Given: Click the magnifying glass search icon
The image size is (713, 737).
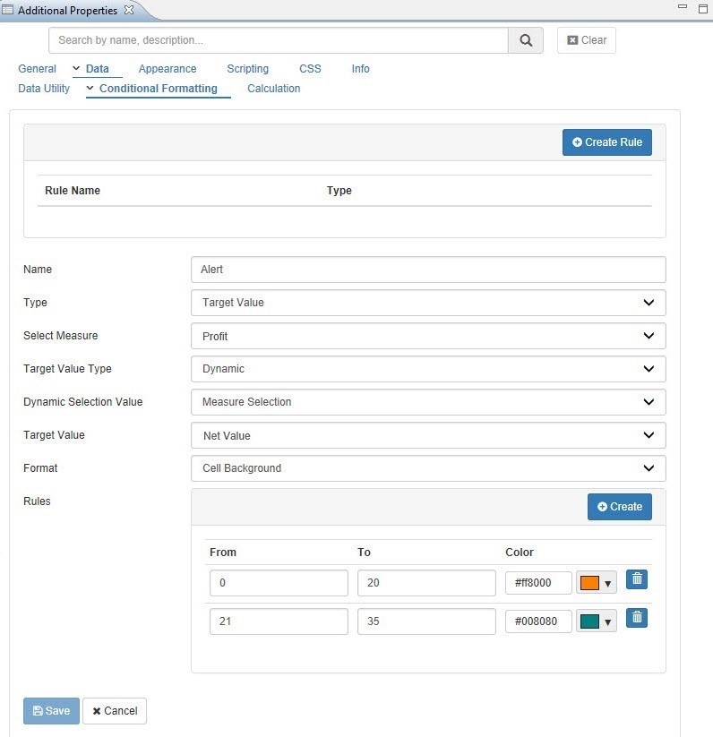Looking at the screenshot, I should click(526, 40).
